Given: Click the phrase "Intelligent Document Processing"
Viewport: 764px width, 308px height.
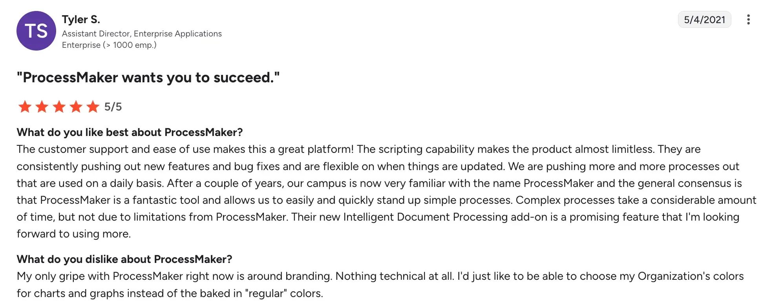Looking at the screenshot, I should click(x=426, y=217).
